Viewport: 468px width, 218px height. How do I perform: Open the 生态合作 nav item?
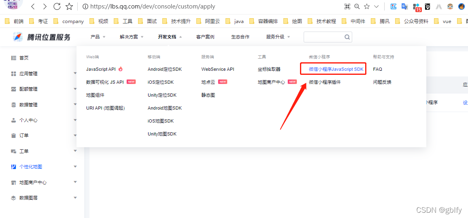[x=240, y=37]
